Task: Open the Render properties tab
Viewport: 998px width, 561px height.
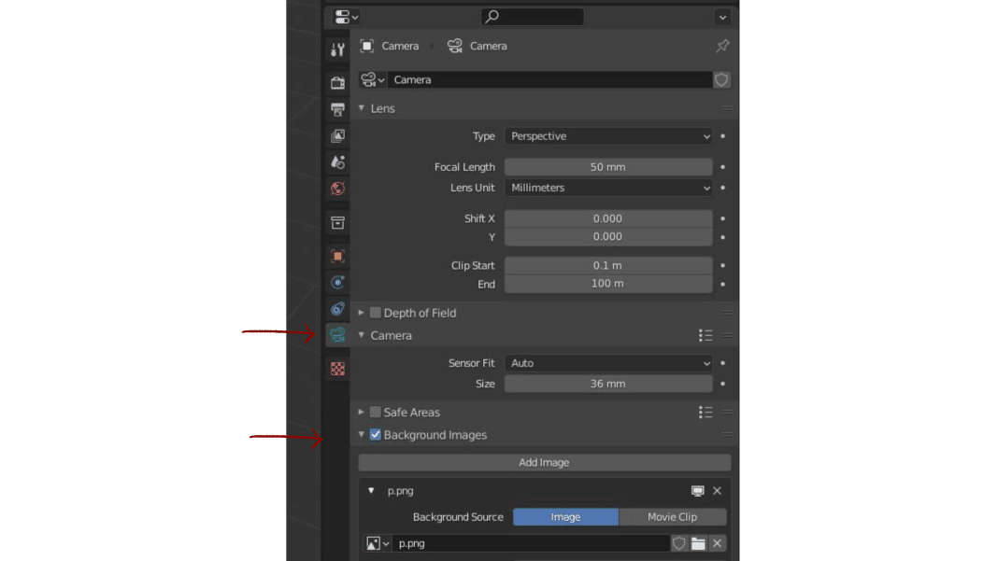Action: point(337,83)
